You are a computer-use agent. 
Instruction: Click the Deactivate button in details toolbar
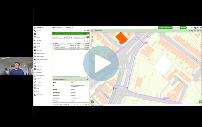(x=56, y=104)
